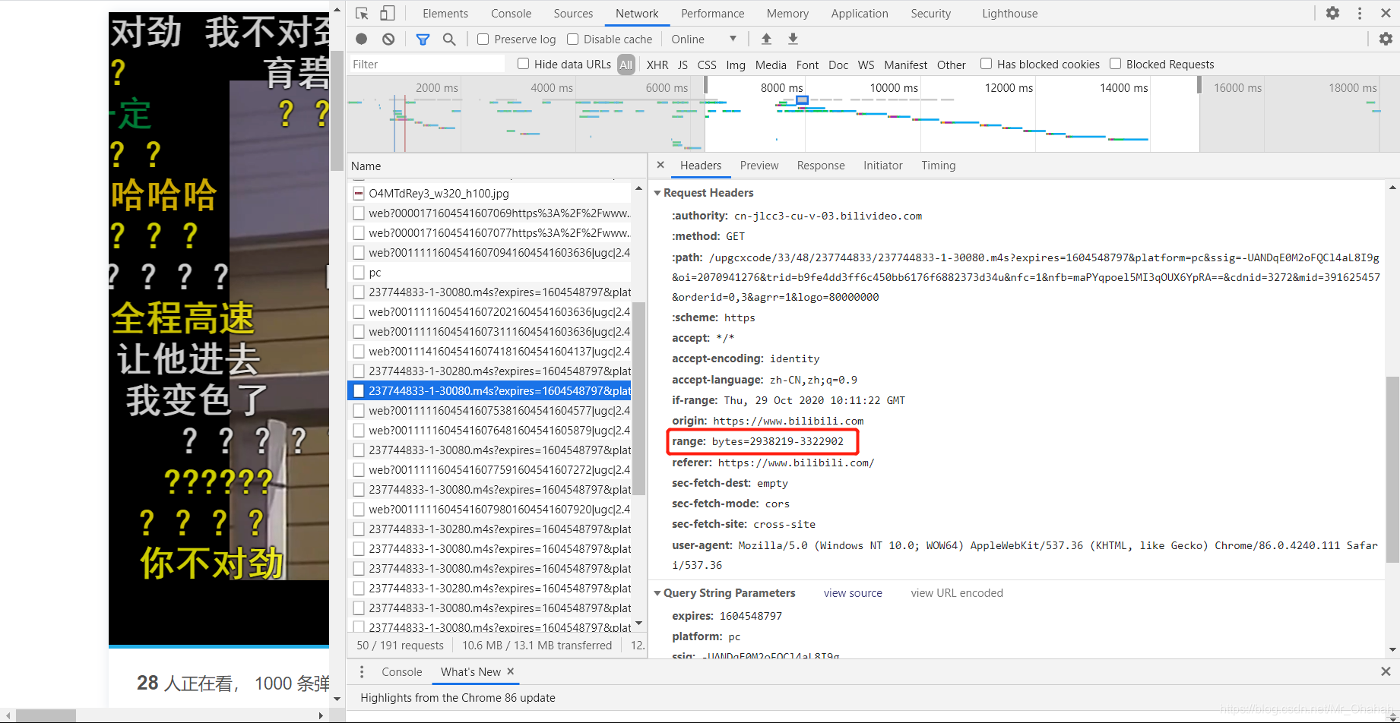Open DevTools main settings gear
The image size is (1400, 723).
(1332, 13)
